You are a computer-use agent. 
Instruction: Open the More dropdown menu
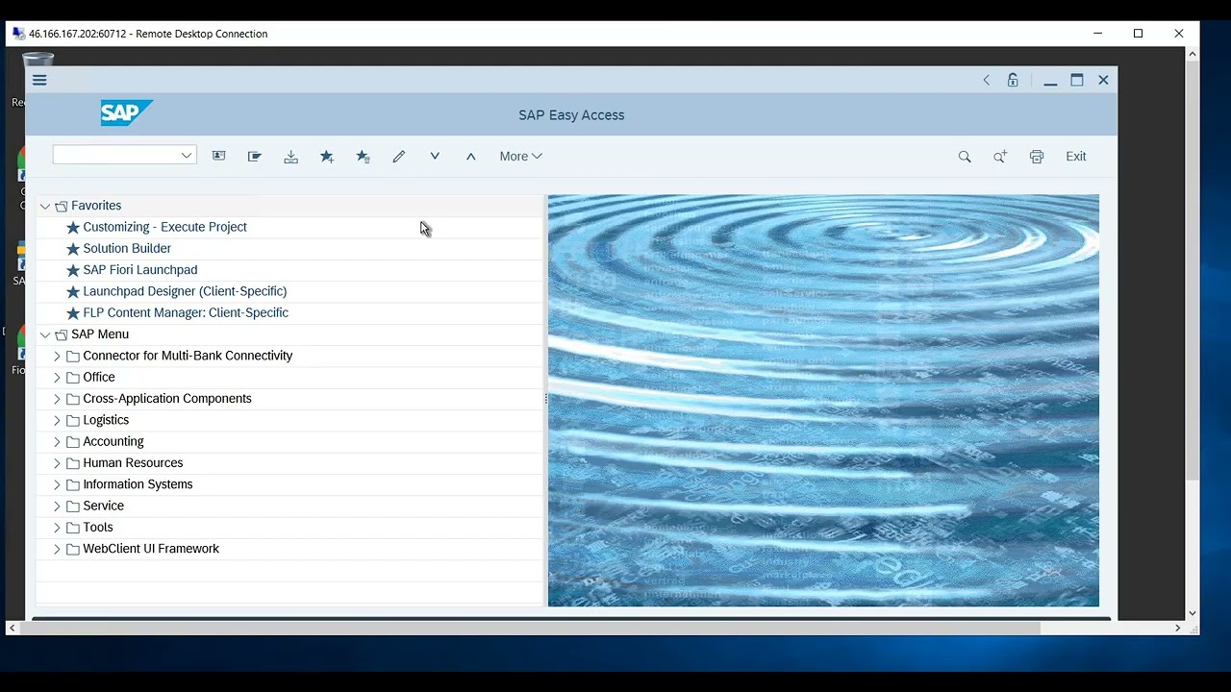tap(520, 157)
